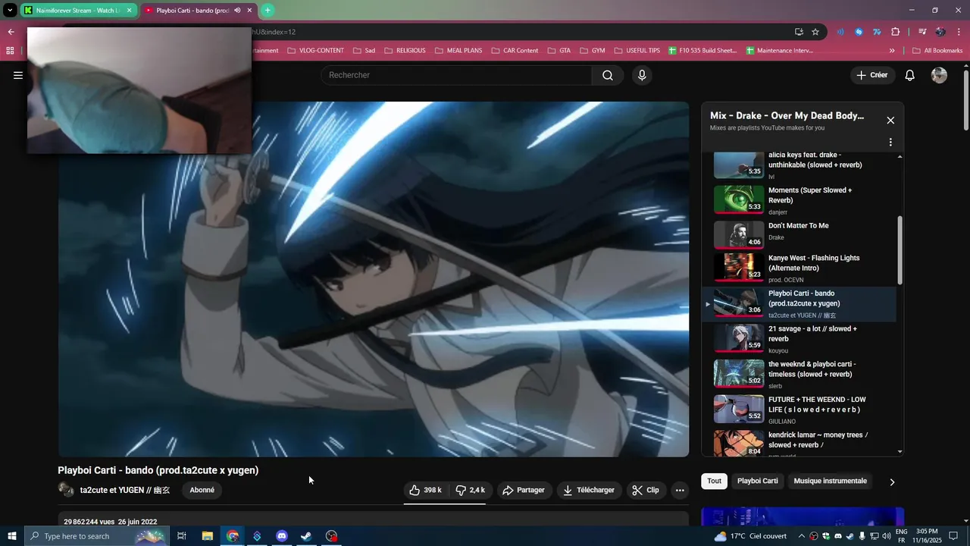970x546 pixels.
Task: Click the Télécharger download button
Action: (x=589, y=490)
